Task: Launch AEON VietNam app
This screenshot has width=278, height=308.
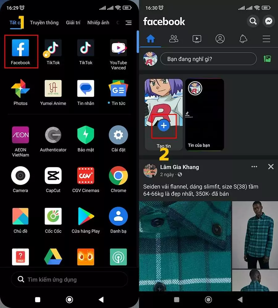Action: (x=20, y=135)
